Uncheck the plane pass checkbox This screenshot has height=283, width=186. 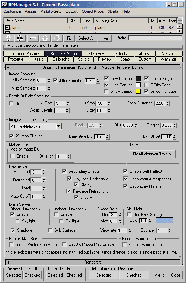7,27
